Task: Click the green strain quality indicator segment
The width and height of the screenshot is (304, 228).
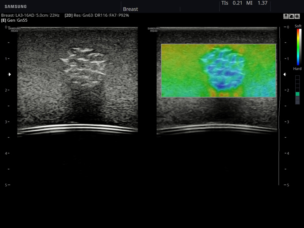Action: [298, 94]
